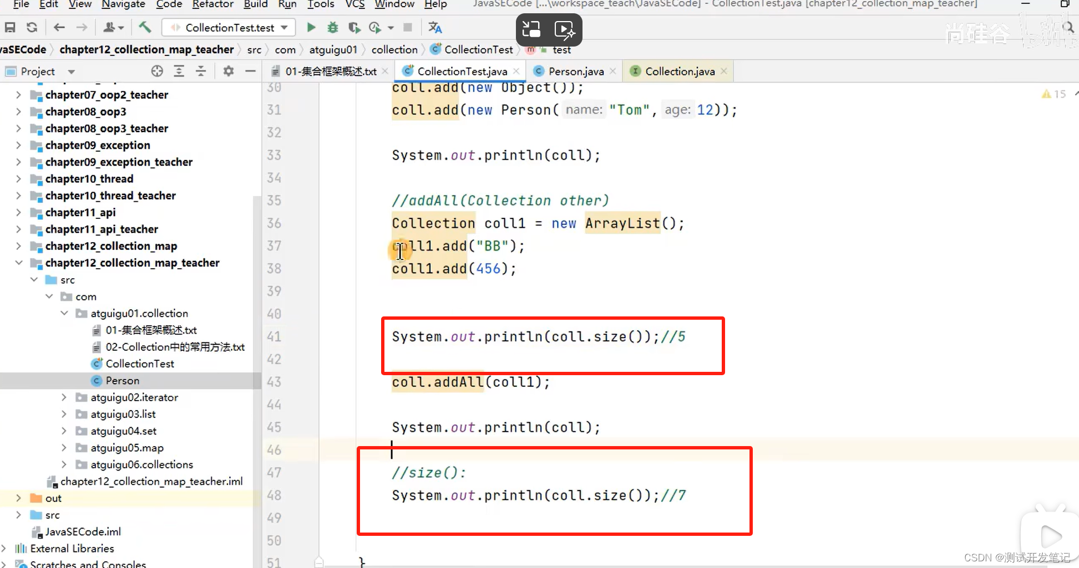Navigate forward with the right arrow

point(82,27)
